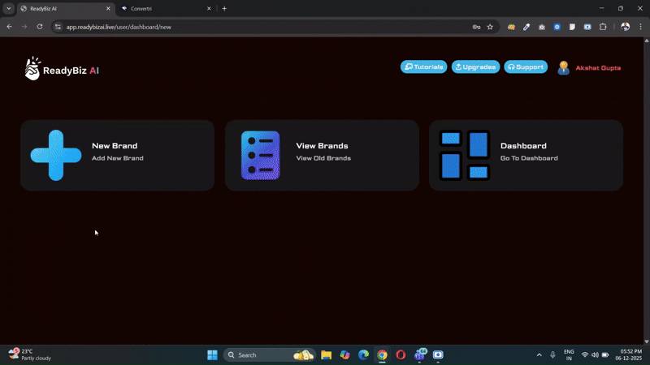Open Akshat Gupta account menu
This screenshot has height=365, width=650.
point(598,68)
